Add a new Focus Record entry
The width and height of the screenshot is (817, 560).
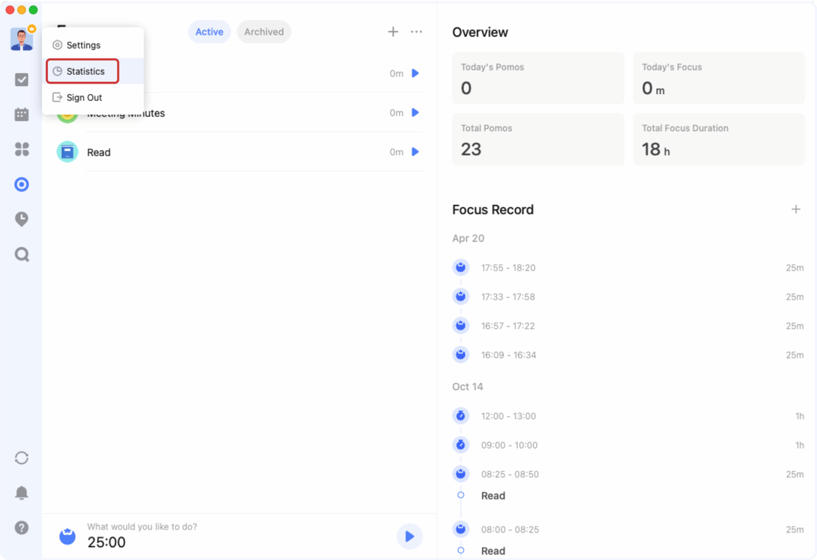pos(795,209)
